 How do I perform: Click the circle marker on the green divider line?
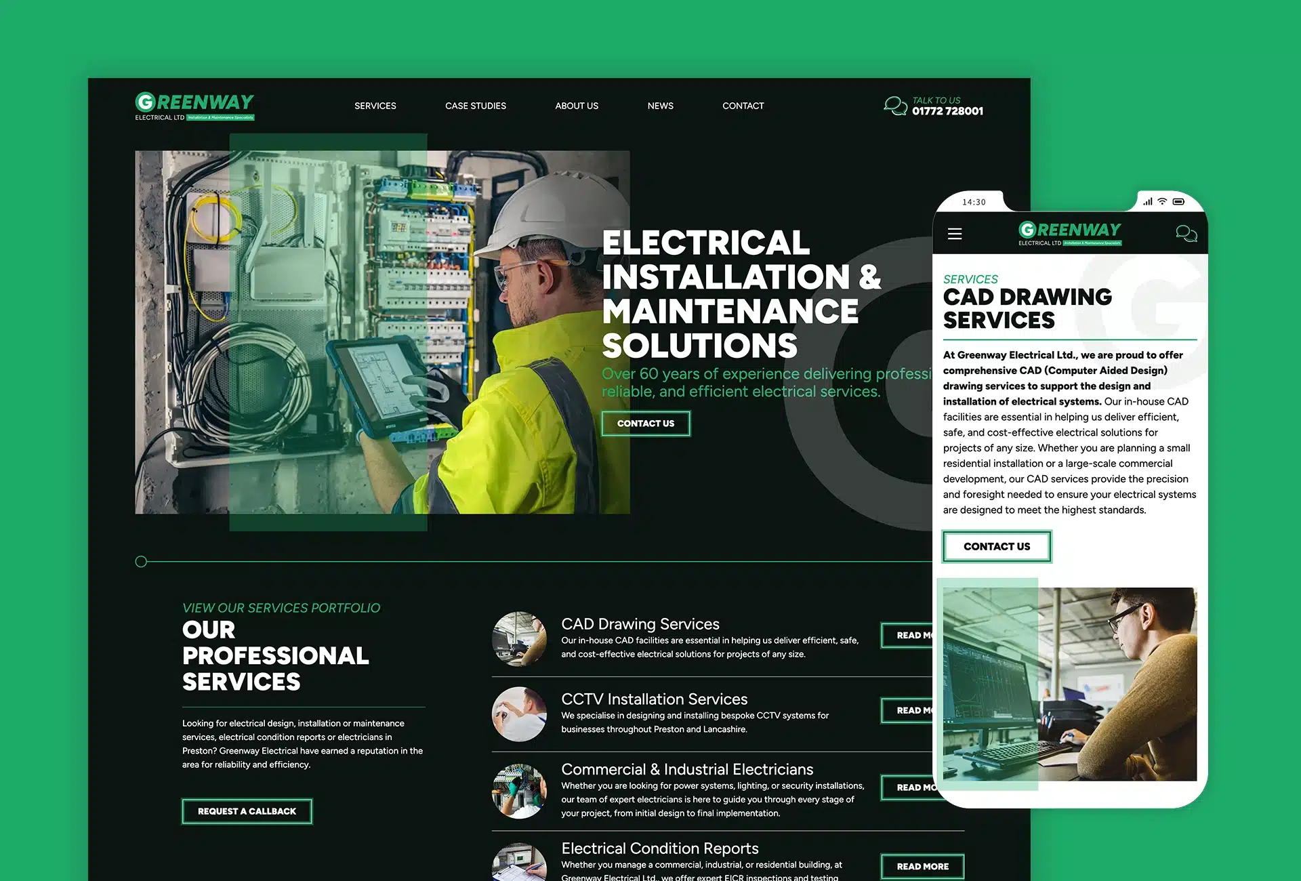pyautogui.click(x=142, y=561)
